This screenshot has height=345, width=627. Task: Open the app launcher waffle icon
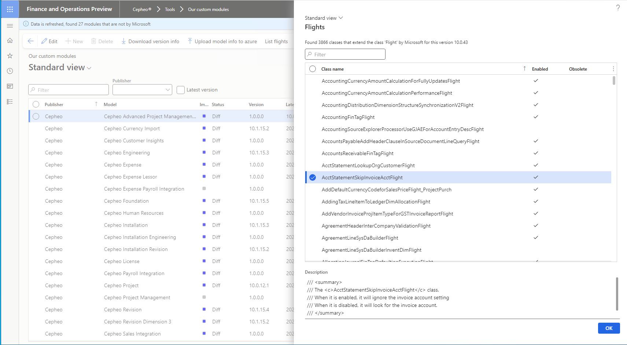coord(10,9)
